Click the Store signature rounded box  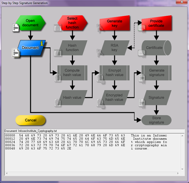156,120
